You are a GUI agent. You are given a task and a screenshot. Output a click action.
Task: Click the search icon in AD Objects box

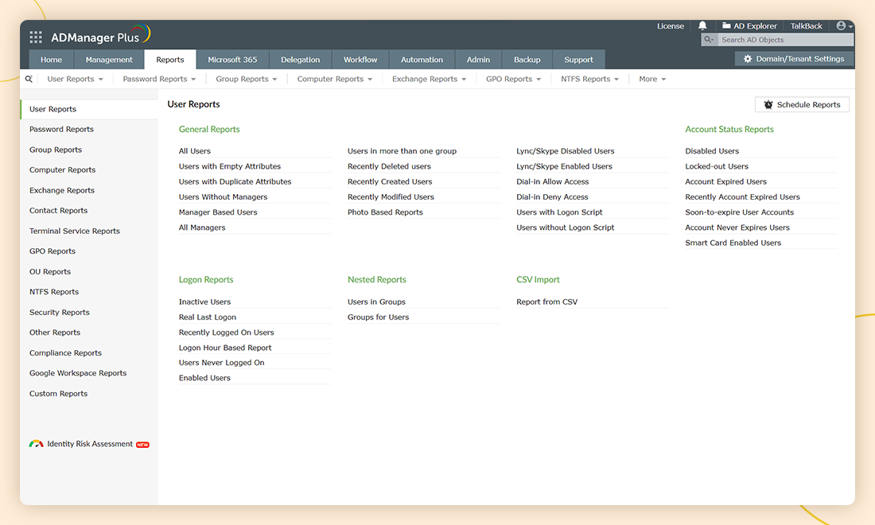710,40
